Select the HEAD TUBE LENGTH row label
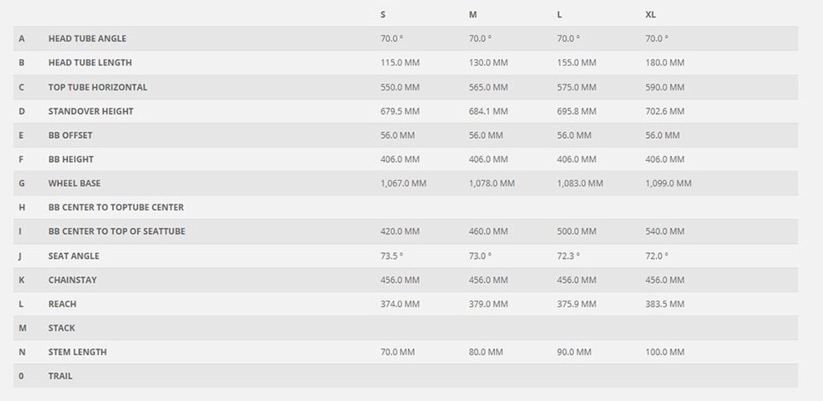Viewport: 823px width, 401px height. click(x=90, y=63)
